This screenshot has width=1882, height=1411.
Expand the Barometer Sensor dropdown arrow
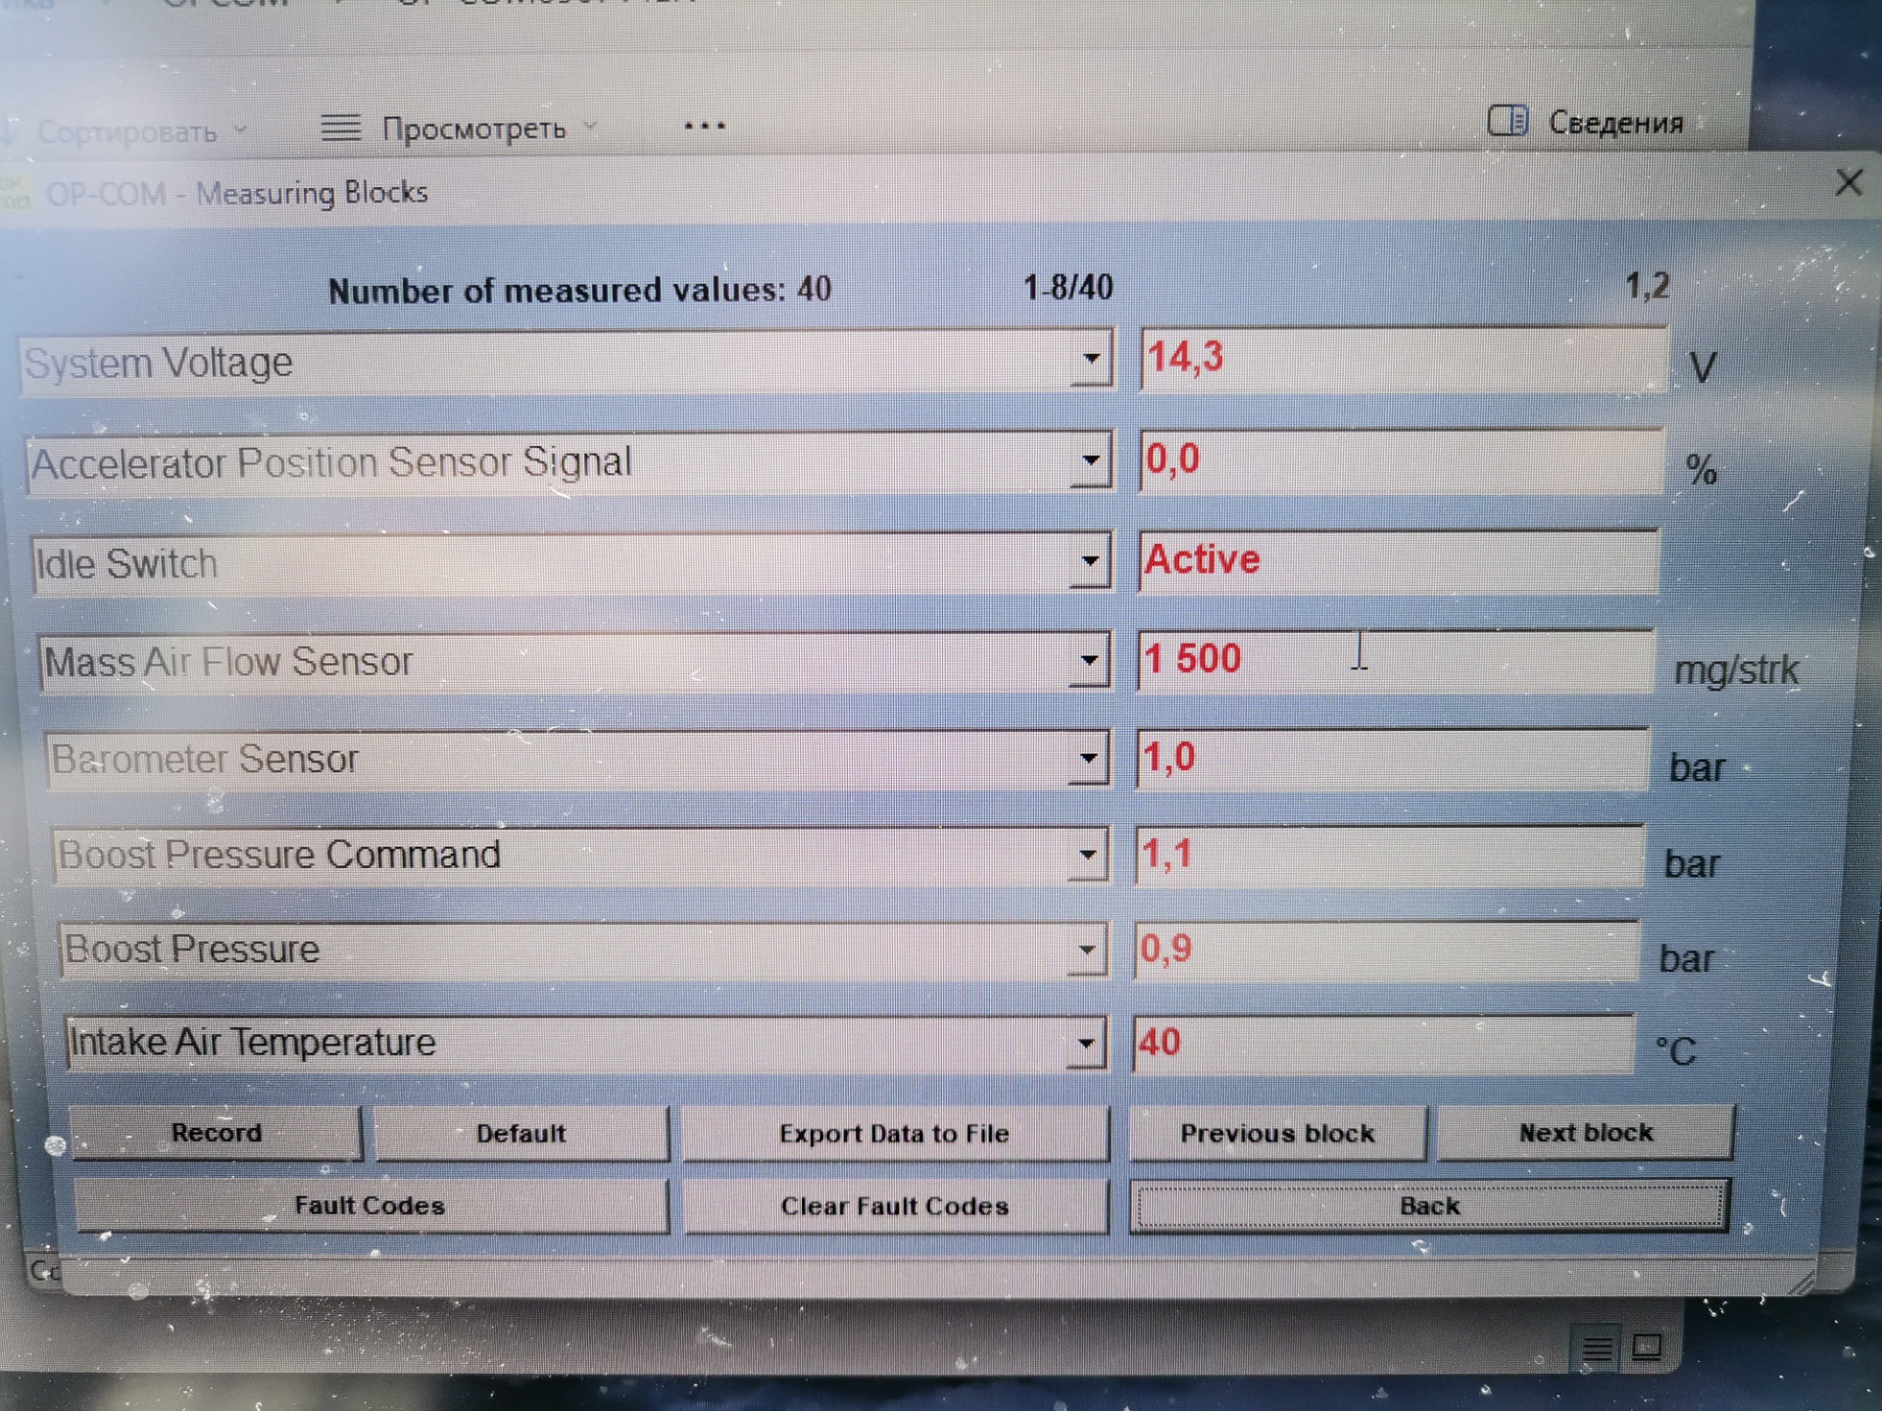tap(1088, 759)
